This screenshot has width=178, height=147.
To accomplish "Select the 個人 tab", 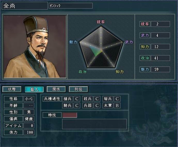I will point(34,89).
